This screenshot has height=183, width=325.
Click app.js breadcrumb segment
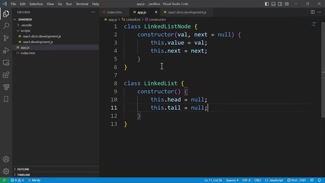[113, 19]
